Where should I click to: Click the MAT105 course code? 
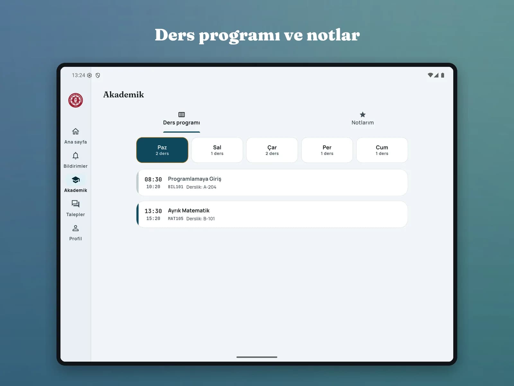176,219
